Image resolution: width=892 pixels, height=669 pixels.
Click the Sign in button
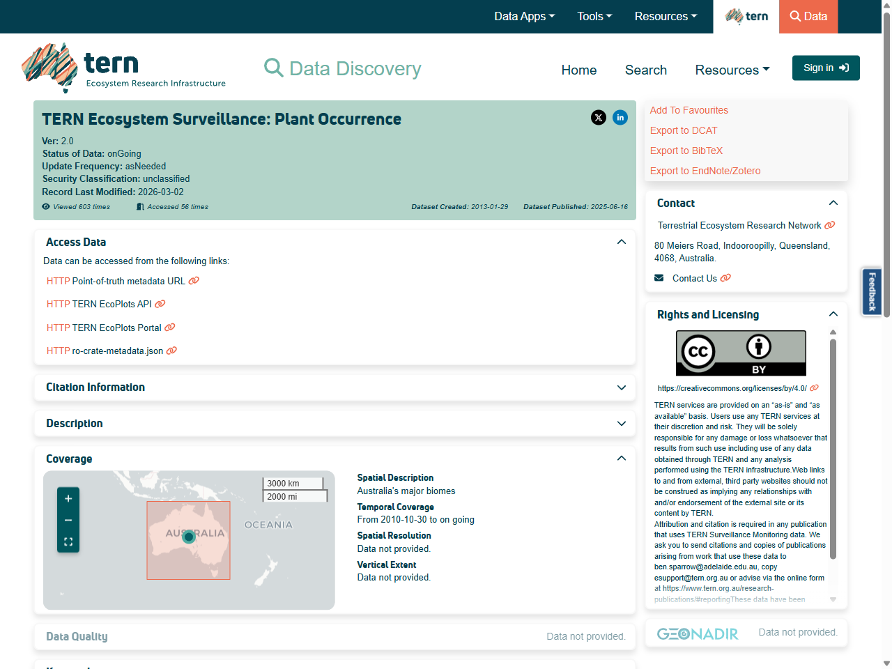coord(825,68)
